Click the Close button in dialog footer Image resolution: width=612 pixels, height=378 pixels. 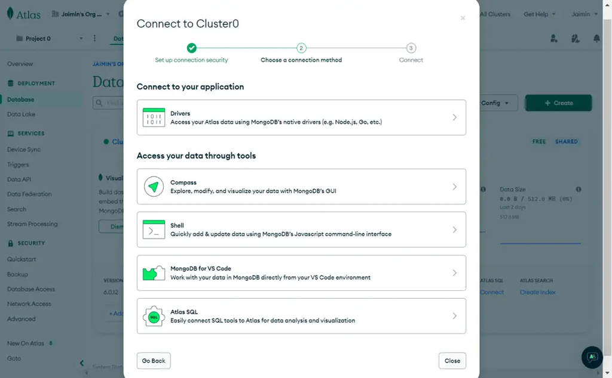coord(452,361)
